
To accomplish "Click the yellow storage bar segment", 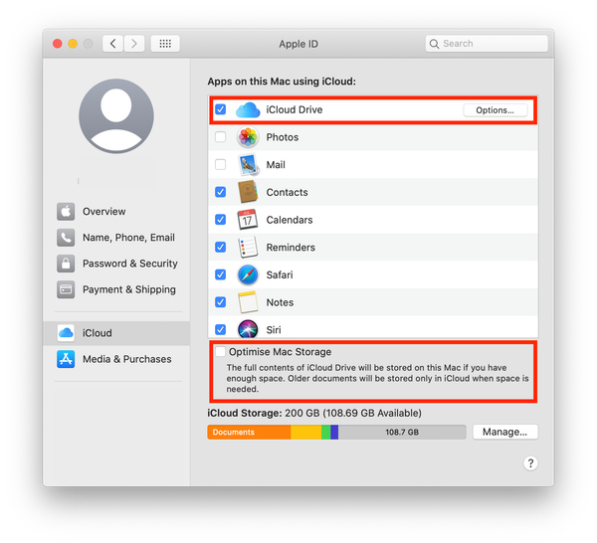I will [x=306, y=433].
